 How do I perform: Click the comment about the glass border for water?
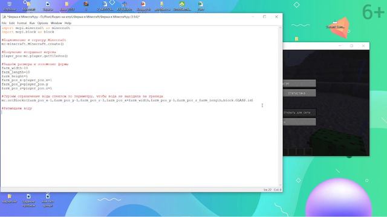pyautogui.click(x=82, y=96)
